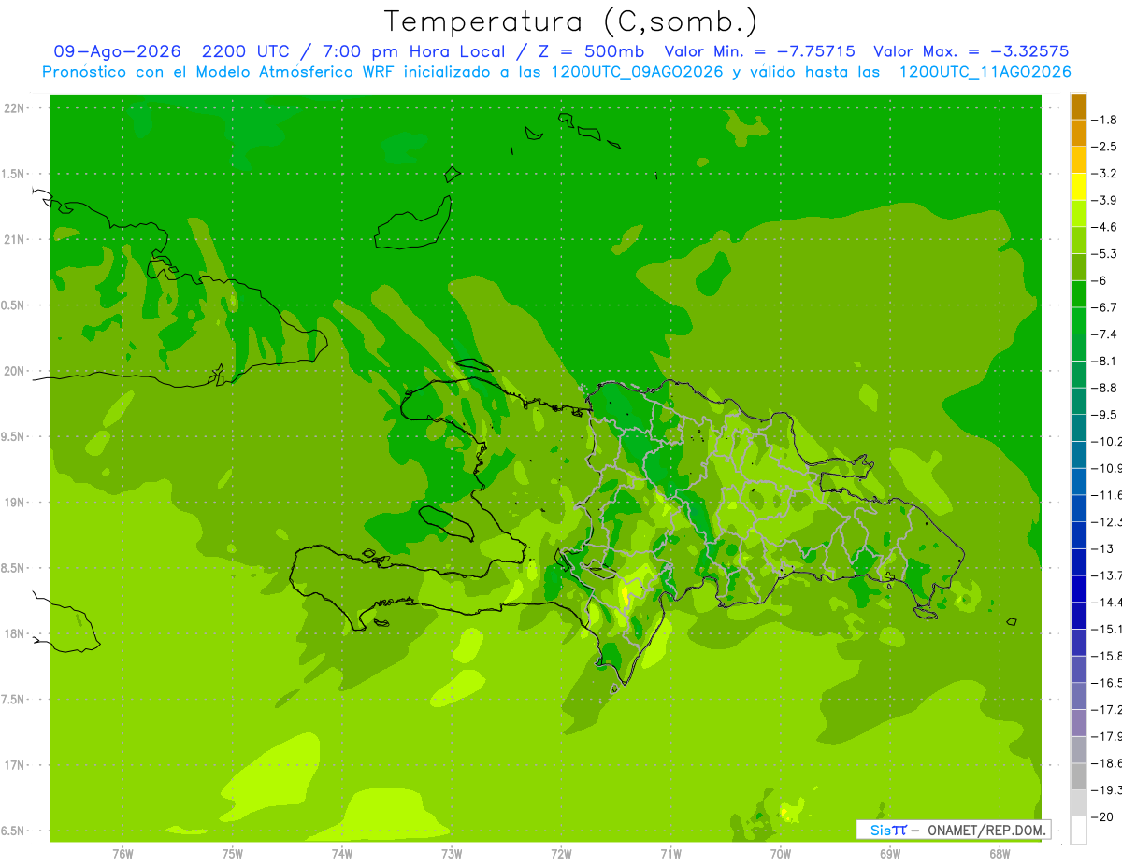
Task: Click the "-20" color scale value
Action: point(1102,816)
